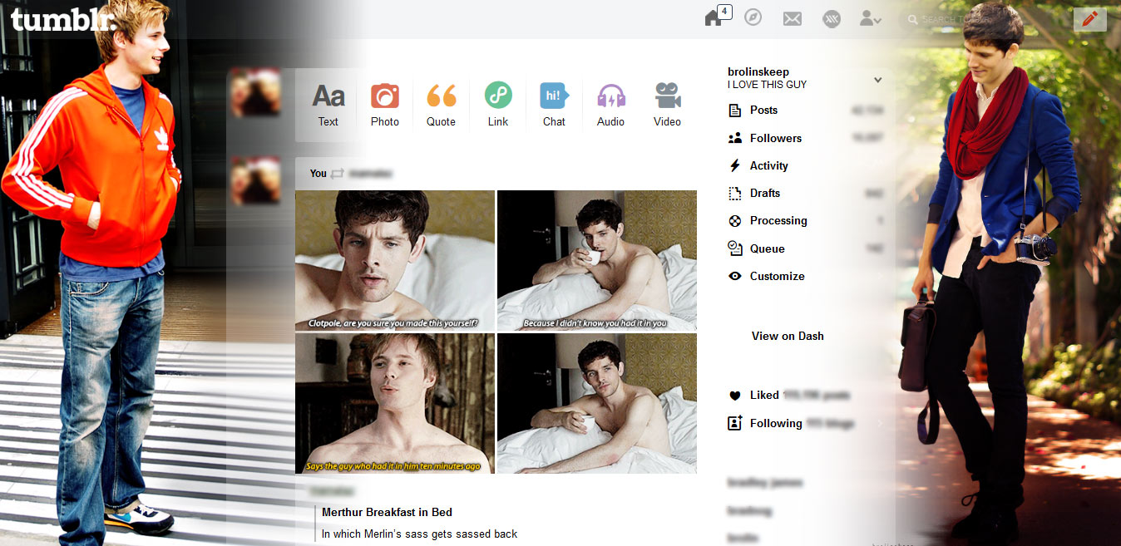Click the Queue icon
The height and width of the screenshot is (546, 1121).
(x=734, y=248)
